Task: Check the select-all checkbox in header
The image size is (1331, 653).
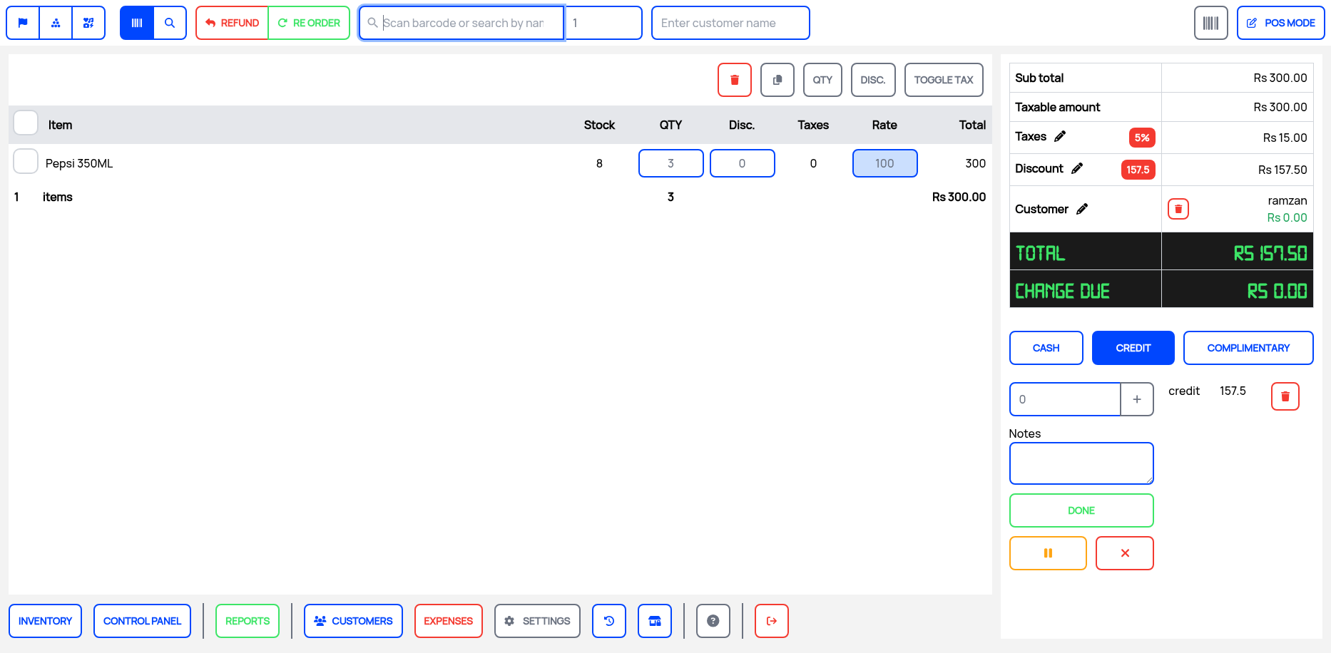Action: 26,123
